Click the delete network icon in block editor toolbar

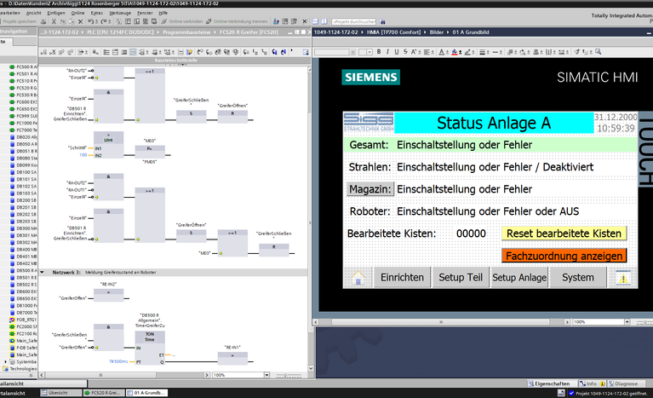coord(53,52)
